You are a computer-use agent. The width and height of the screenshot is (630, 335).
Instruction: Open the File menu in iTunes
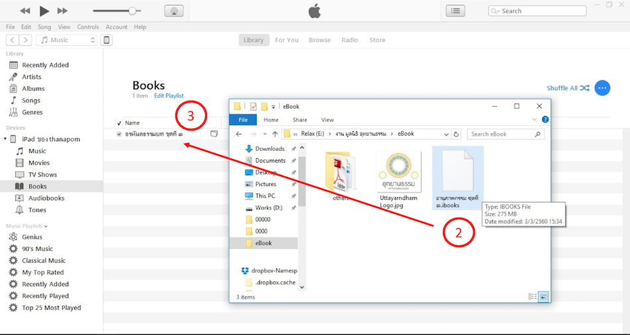coord(11,27)
